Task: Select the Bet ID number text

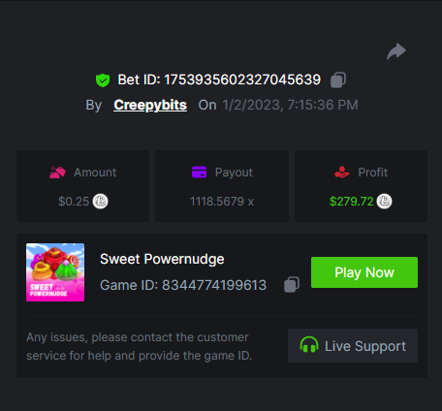Action: coord(242,79)
